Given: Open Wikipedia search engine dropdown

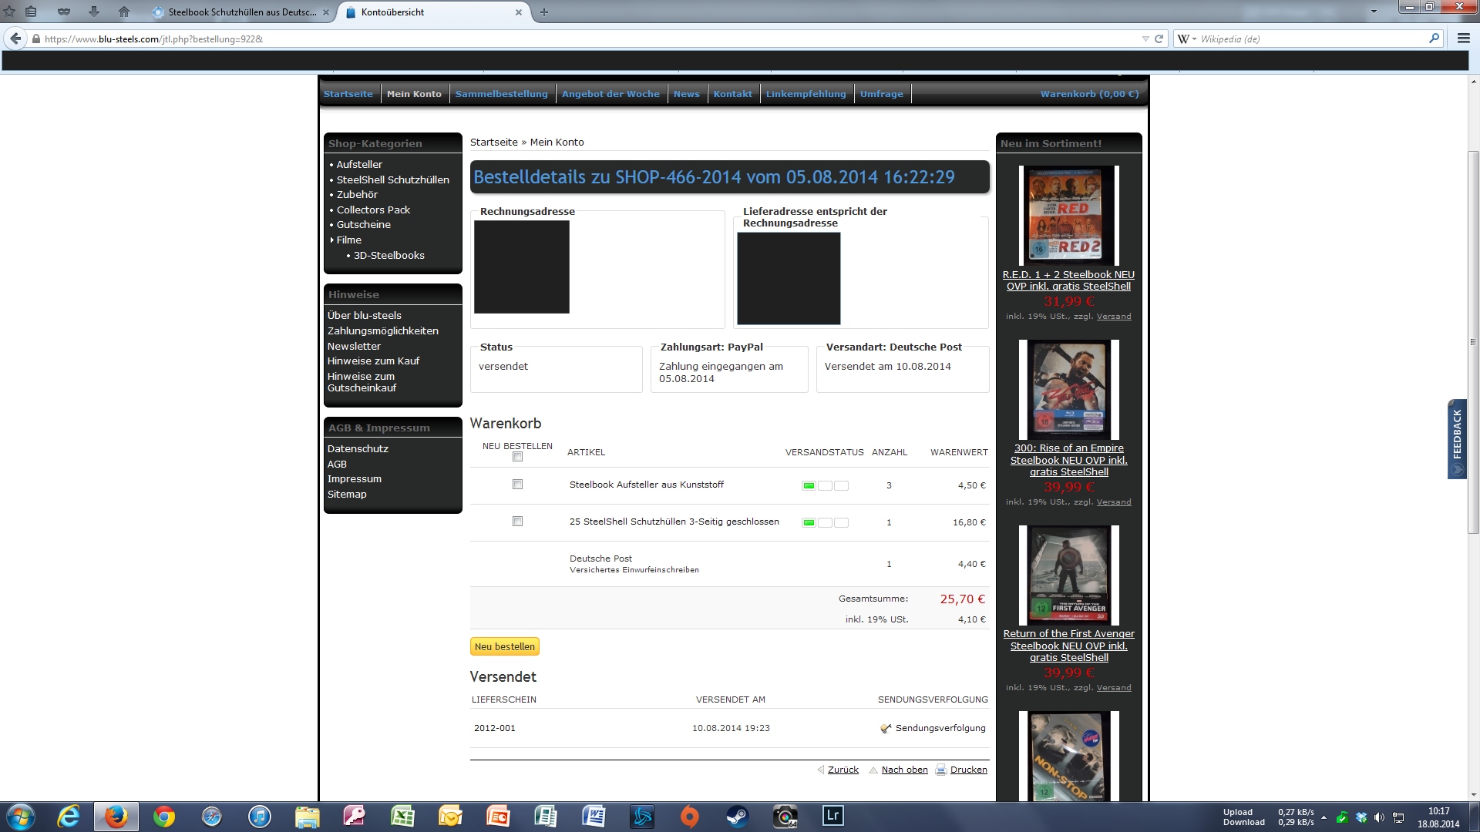Looking at the screenshot, I should coord(1187,39).
